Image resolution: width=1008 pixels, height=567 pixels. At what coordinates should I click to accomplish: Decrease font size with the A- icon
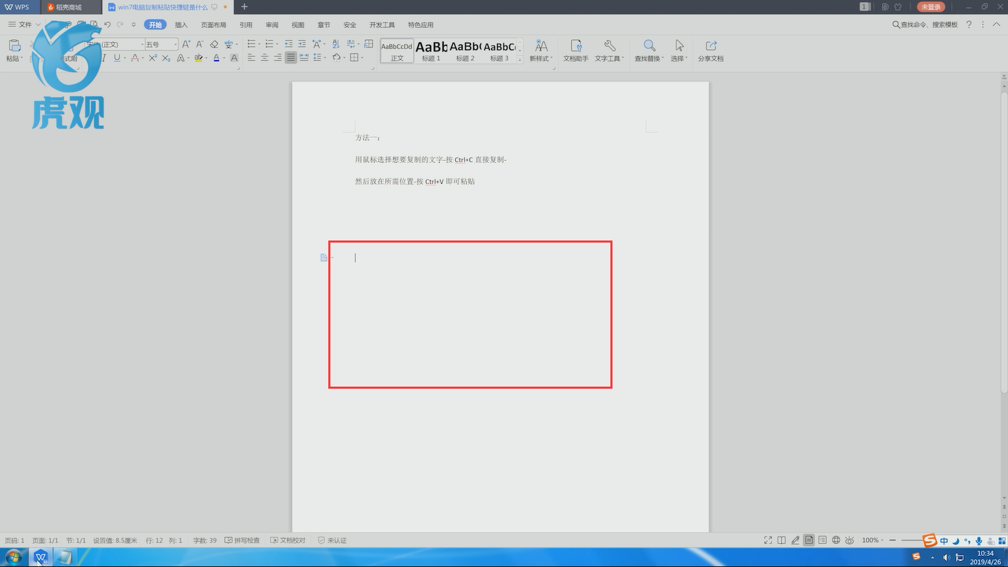click(x=199, y=44)
